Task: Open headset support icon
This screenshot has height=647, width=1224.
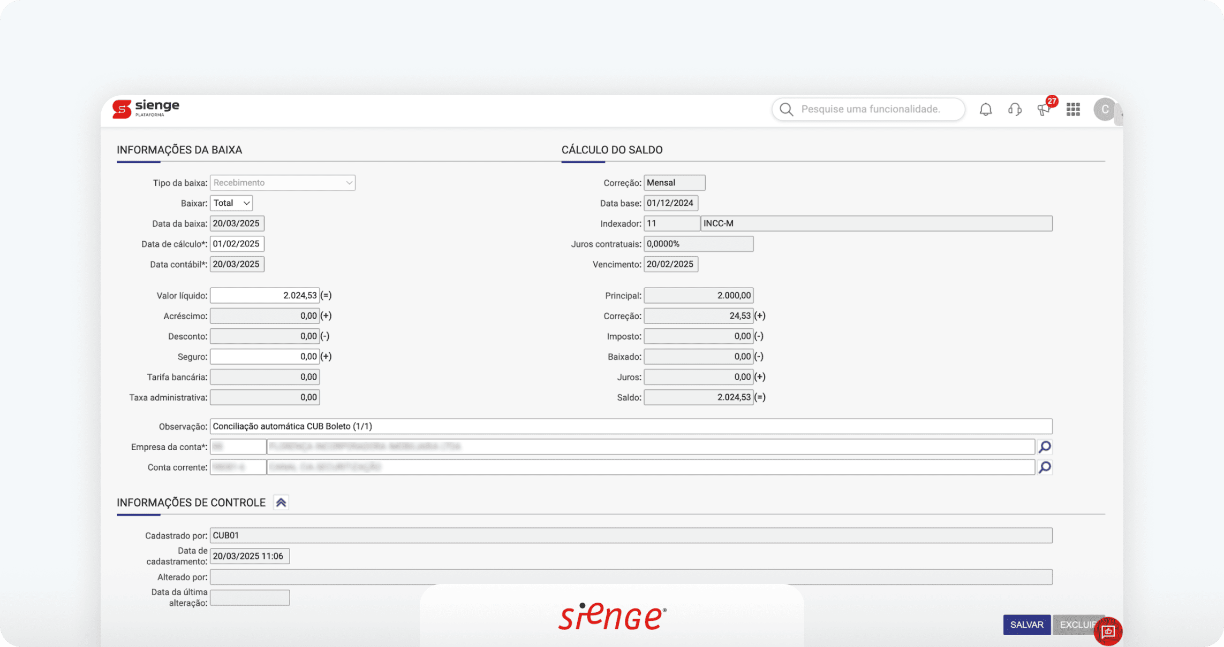Action: pyautogui.click(x=1015, y=109)
